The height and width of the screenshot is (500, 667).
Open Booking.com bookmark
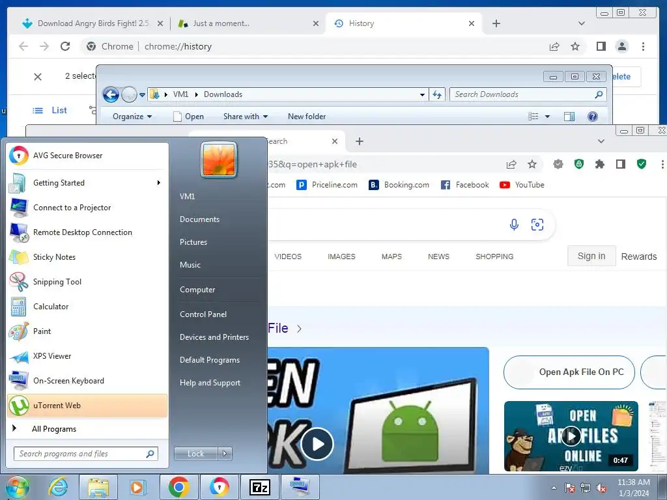[x=399, y=185]
